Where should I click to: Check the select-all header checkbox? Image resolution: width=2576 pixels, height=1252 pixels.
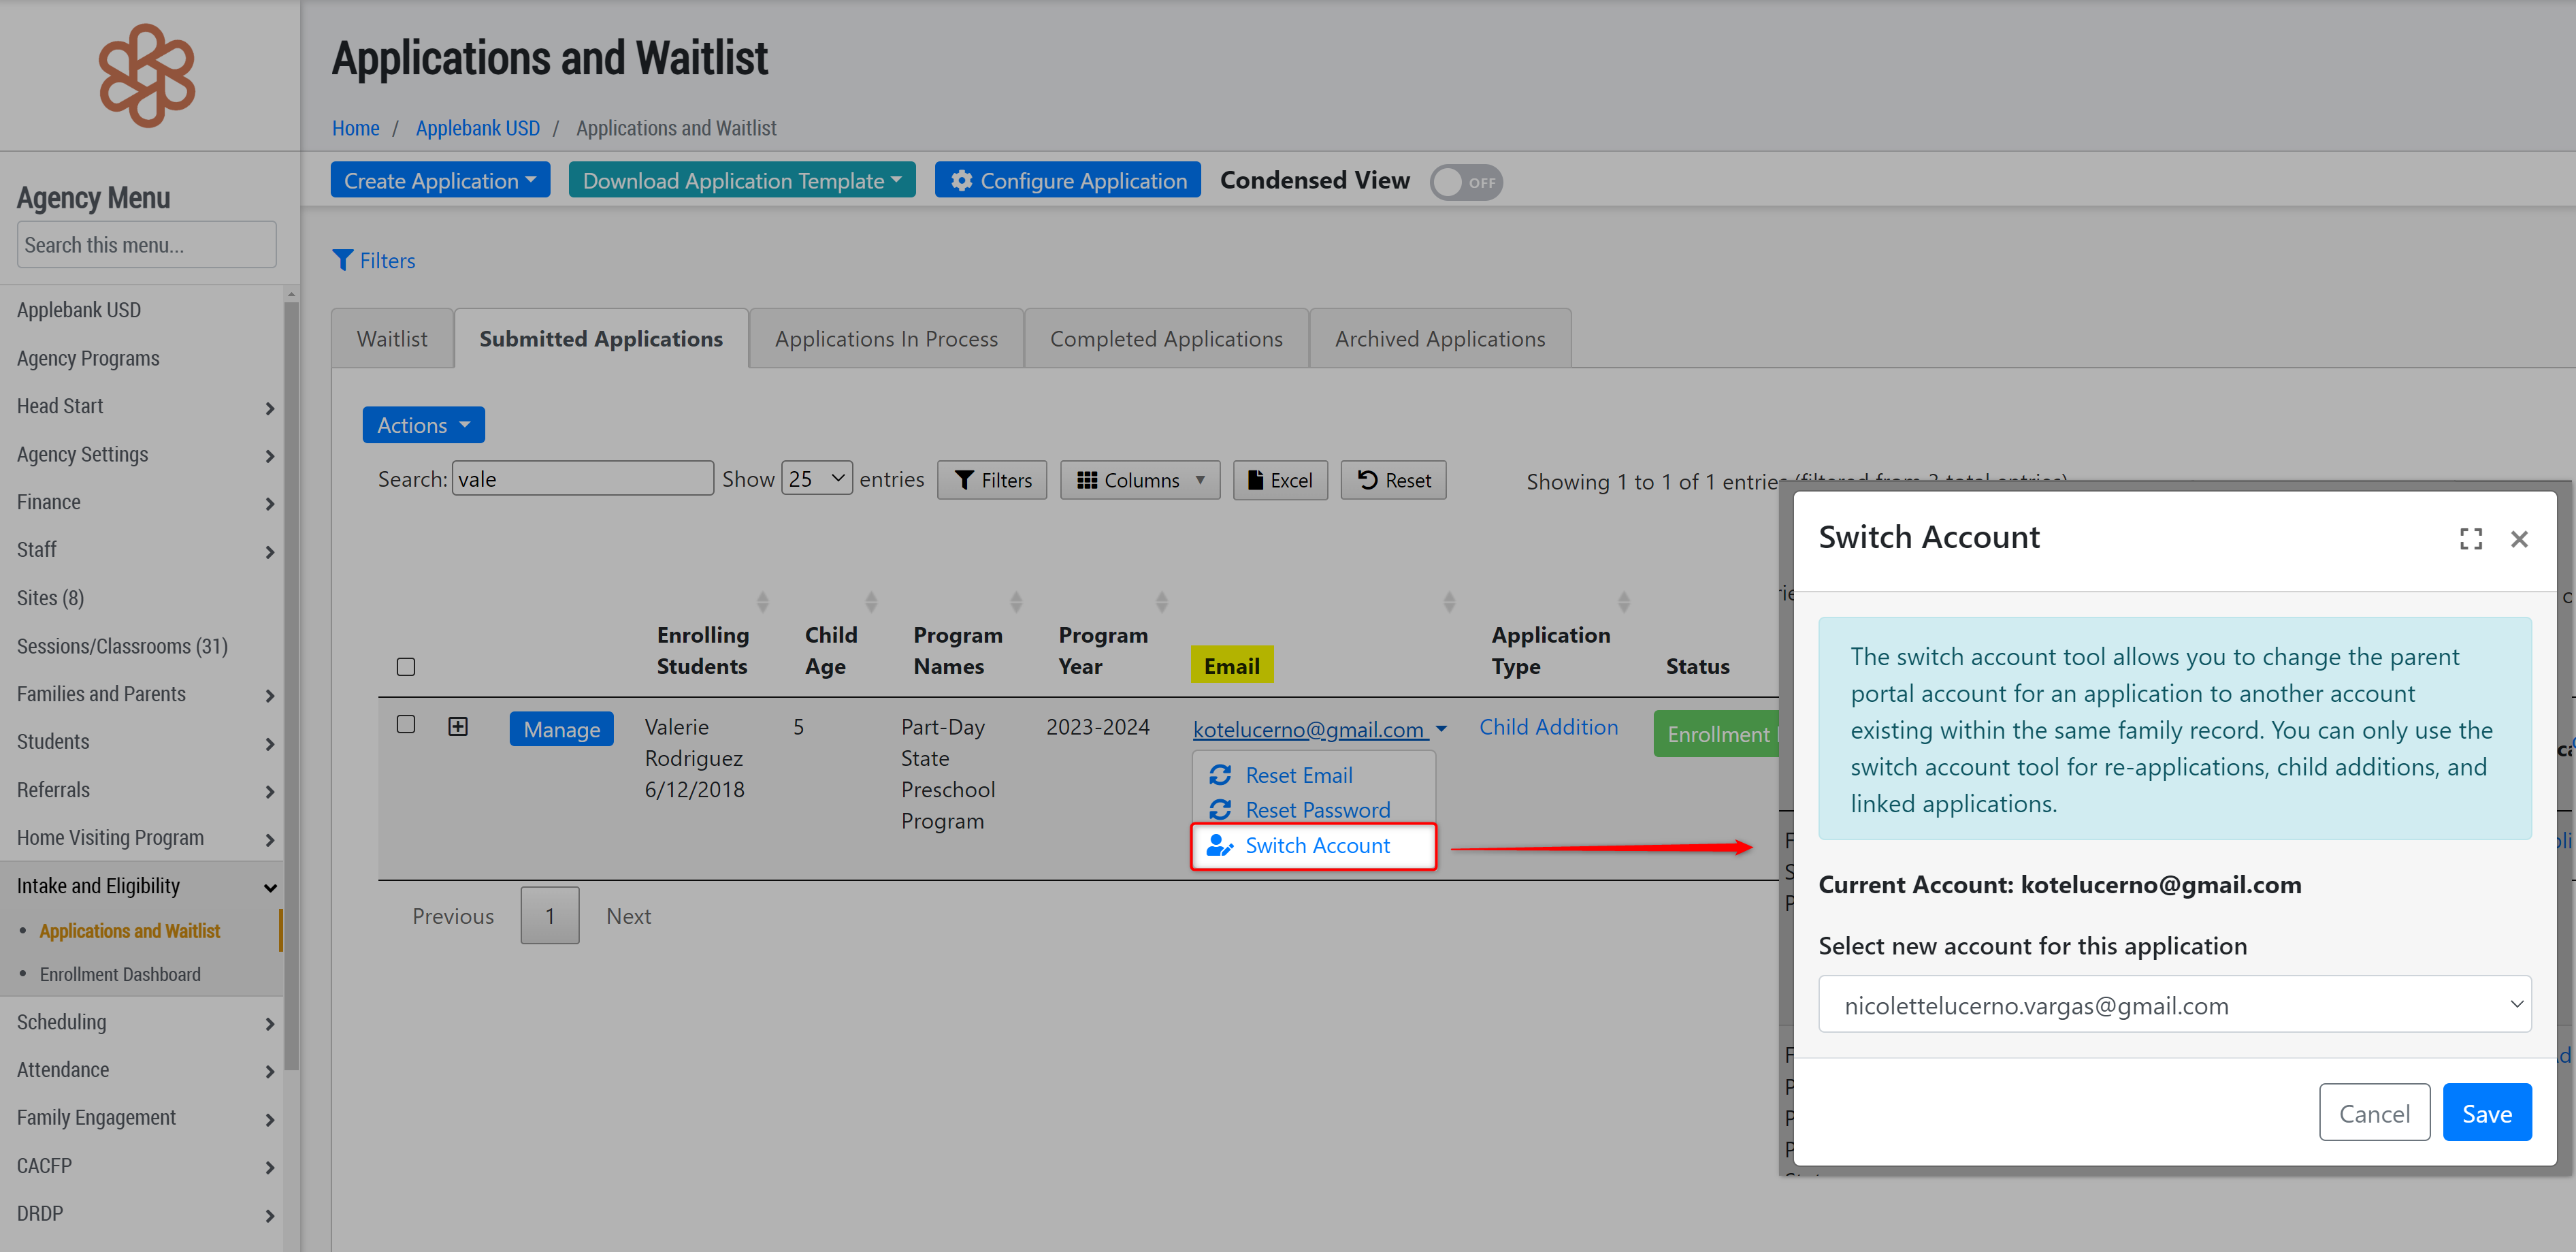[406, 667]
